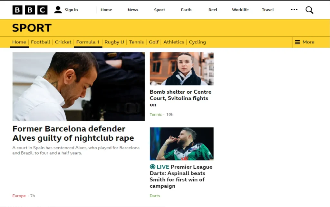The width and height of the screenshot is (330, 207).
Task: Open Worklife in top navigation
Action: 240,10
